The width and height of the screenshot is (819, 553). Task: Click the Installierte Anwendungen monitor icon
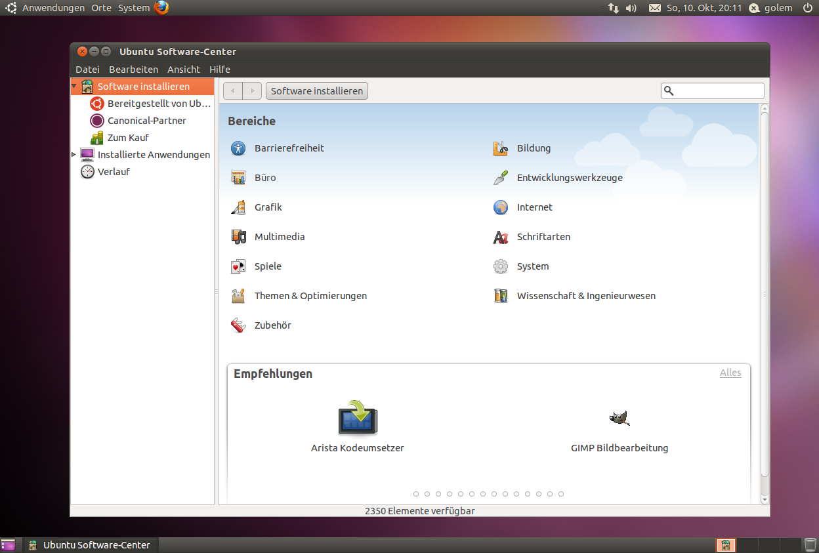click(x=87, y=155)
